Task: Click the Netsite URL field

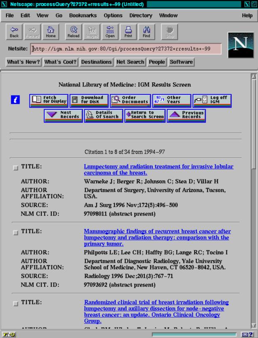Action: (x=126, y=49)
